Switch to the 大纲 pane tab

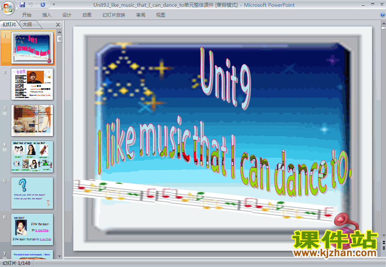click(x=27, y=24)
